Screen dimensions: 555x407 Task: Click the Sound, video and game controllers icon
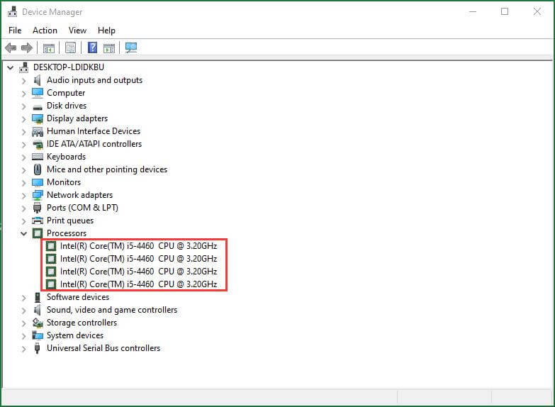pyautogui.click(x=37, y=310)
